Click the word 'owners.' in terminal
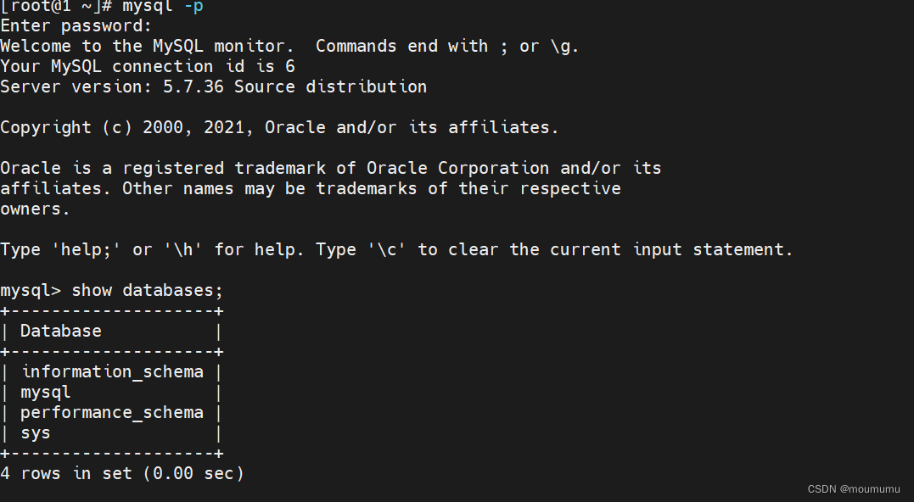Viewport: 914px width, 502px height. tap(35, 209)
